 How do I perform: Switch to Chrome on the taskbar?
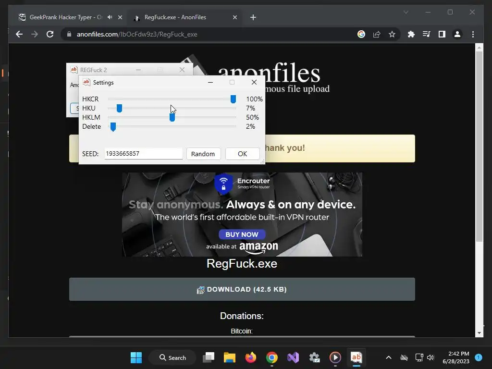[272, 357]
